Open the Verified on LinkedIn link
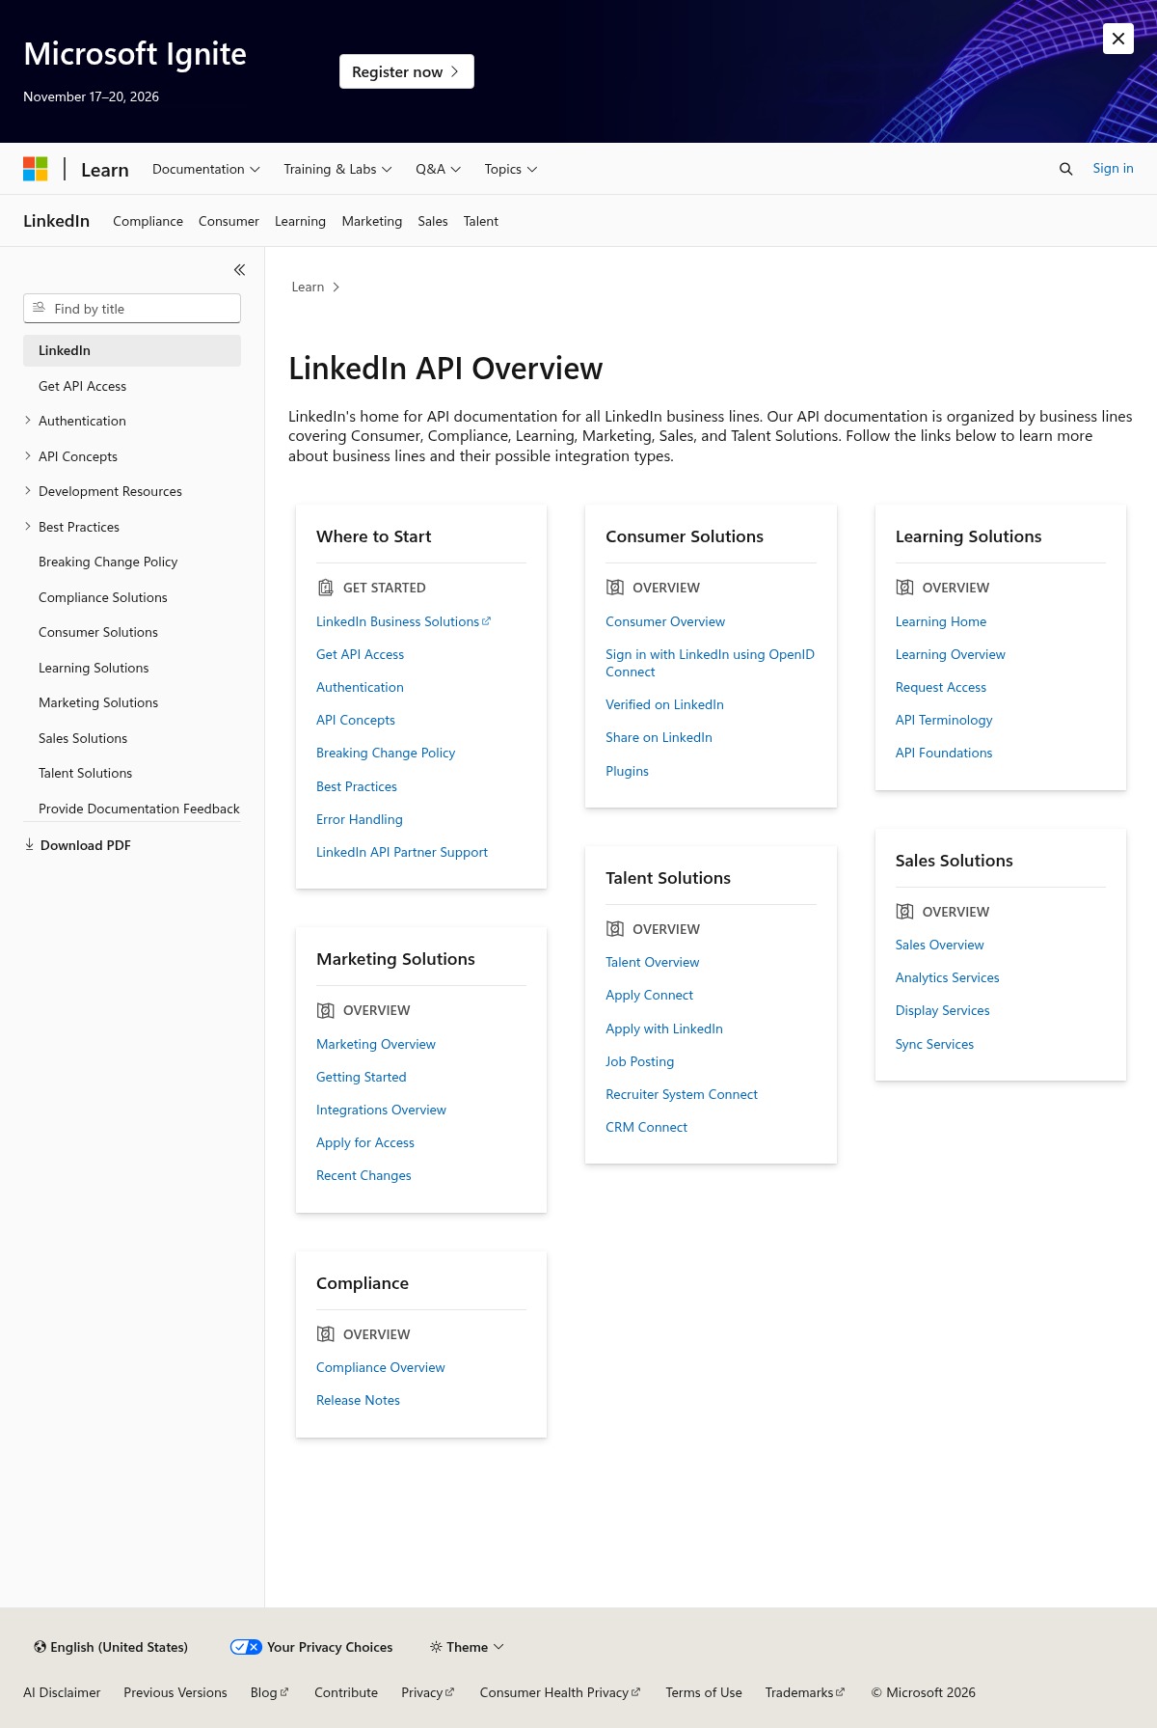The image size is (1157, 1728). (664, 704)
